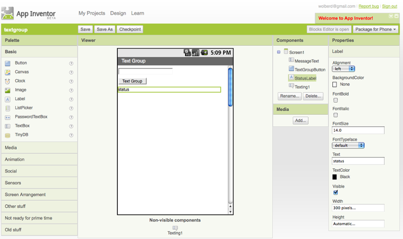Expand the Sensors palette section

click(x=39, y=183)
